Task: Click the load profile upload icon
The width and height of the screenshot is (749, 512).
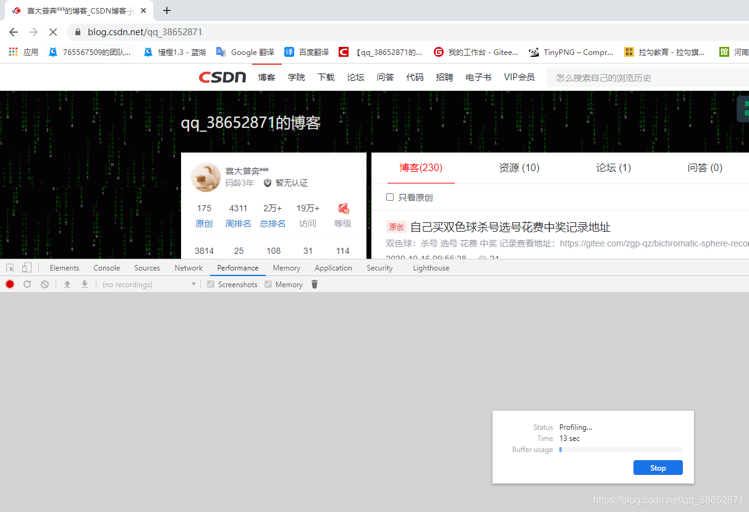Action: (x=67, y=284)
